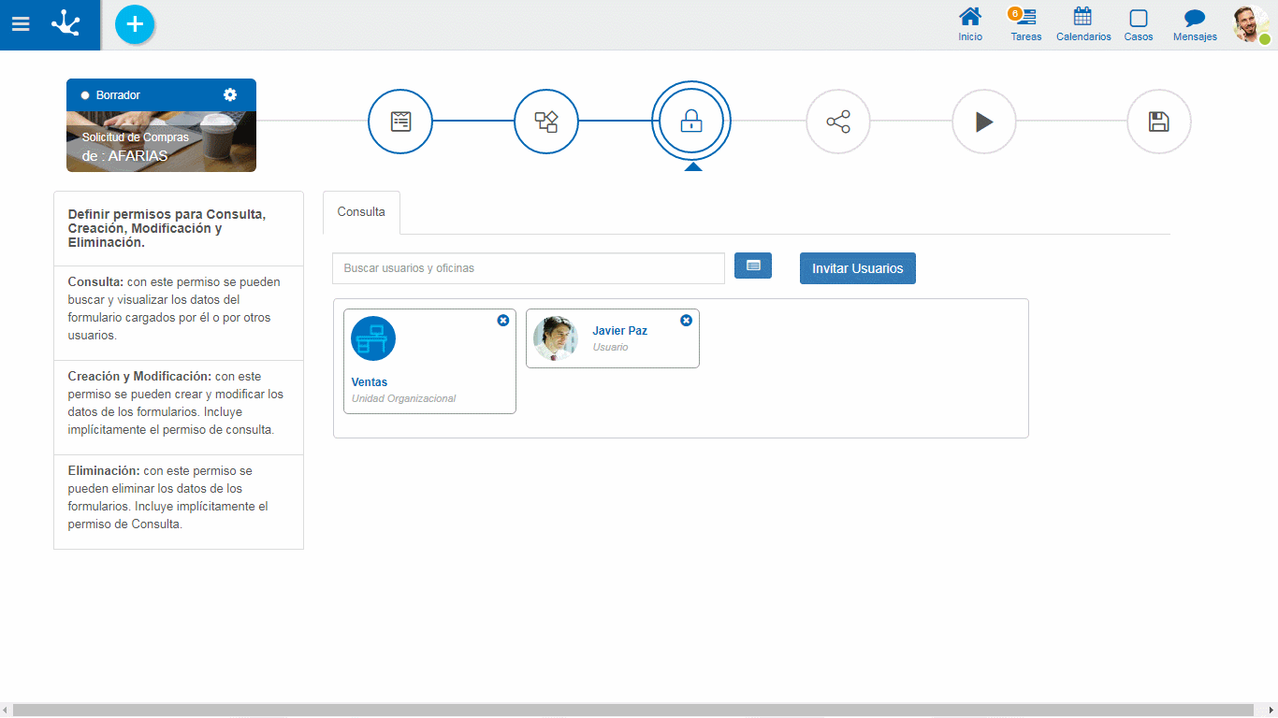This screenshot has width=1278, height=718.
Task: Open Mensajes chat icon
Action: [1195, 24]
